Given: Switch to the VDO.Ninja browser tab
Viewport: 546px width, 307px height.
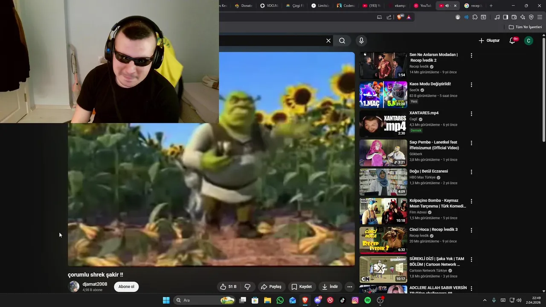Looking at the screenshot, I should [x=269, y=6].
